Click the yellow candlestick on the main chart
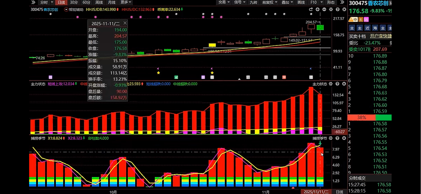 tap(212, 45)
